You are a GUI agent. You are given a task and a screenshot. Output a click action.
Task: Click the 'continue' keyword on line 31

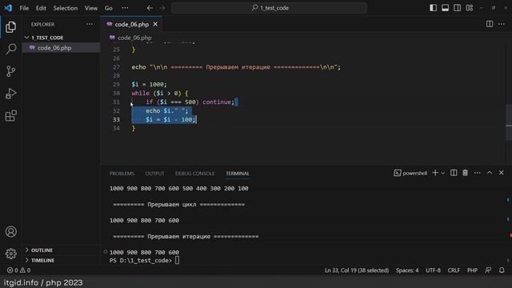pos(217,102)
